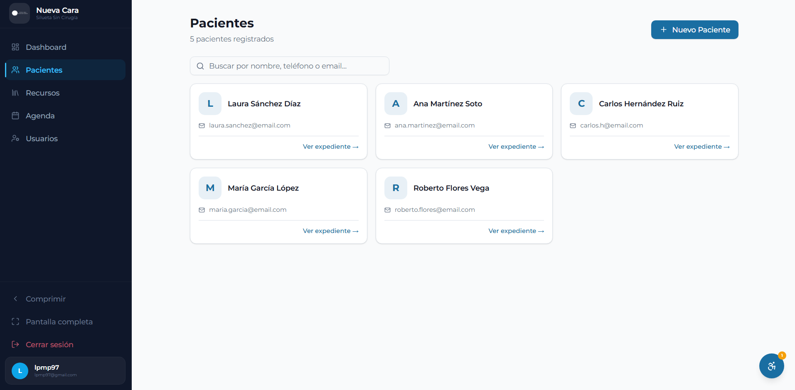This screenshot has height=390, width=795.
Task: Go to the Pacientes section
Action: [x=65, y=70]
